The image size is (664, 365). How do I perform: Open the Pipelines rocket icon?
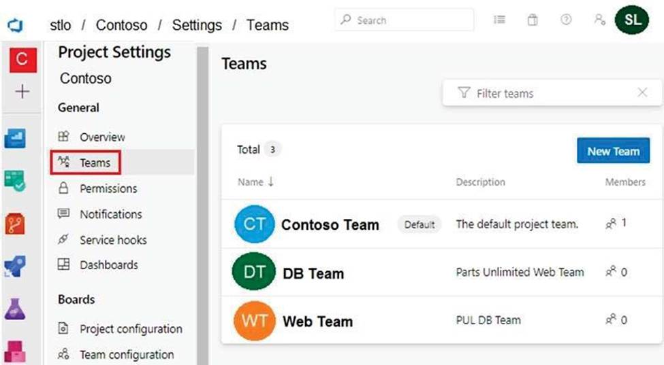coord(15,267)
